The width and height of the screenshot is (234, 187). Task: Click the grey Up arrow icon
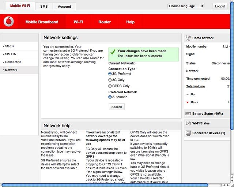188,94
